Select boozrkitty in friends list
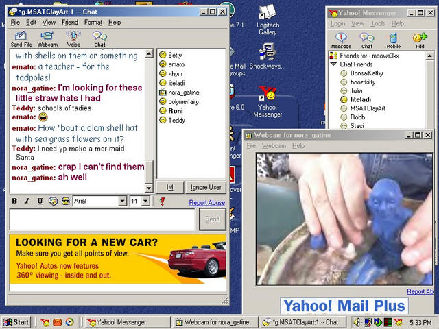This screenshot has width=439, height=329. 363,82
